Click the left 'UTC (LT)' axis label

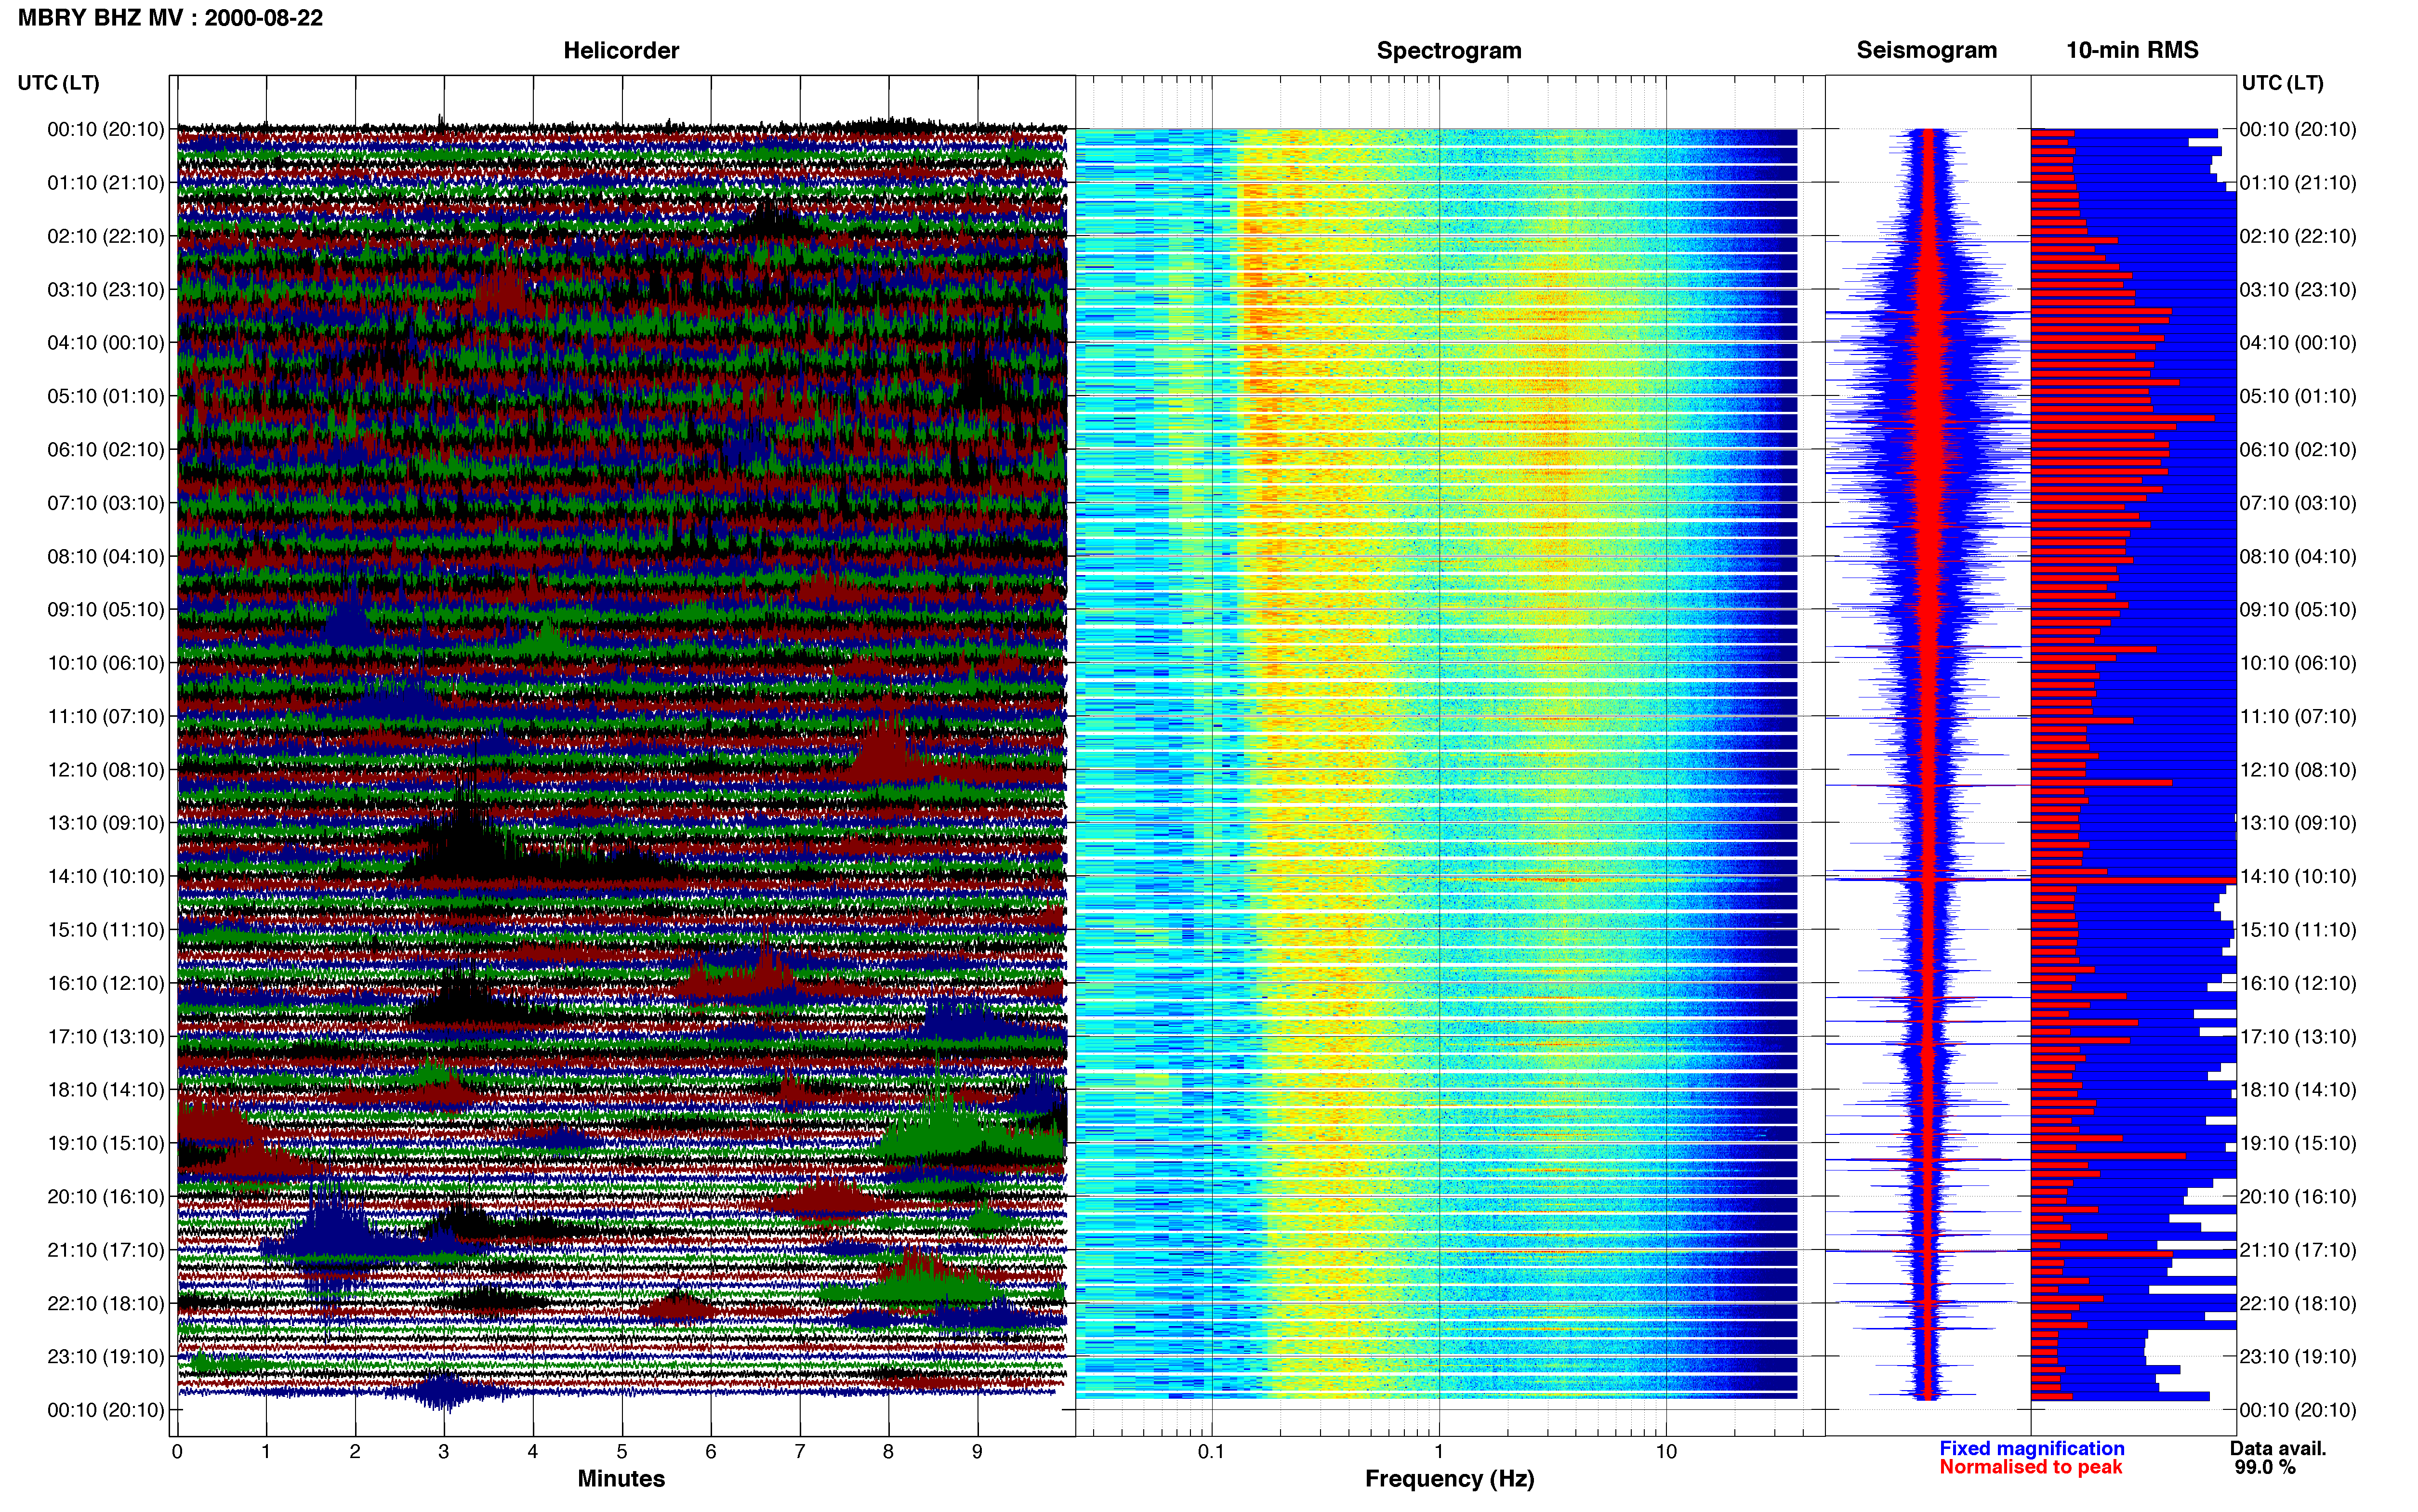point(58,83)
